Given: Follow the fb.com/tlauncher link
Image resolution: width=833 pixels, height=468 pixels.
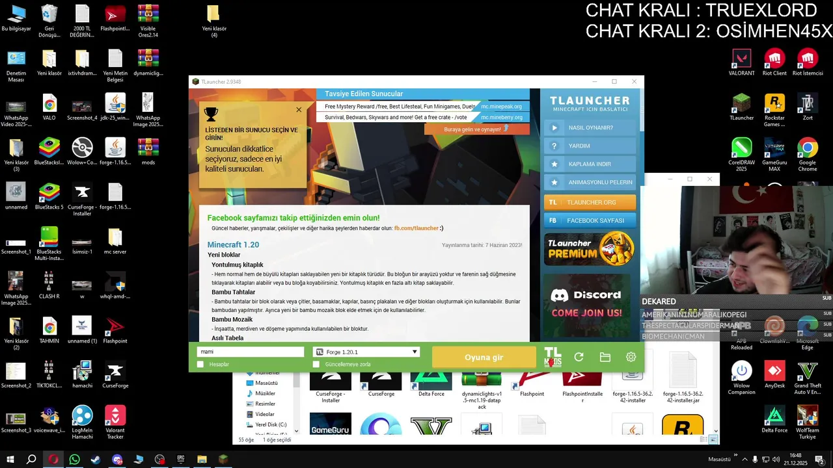Looking at the screenshot, I should [x=416, y=228].
